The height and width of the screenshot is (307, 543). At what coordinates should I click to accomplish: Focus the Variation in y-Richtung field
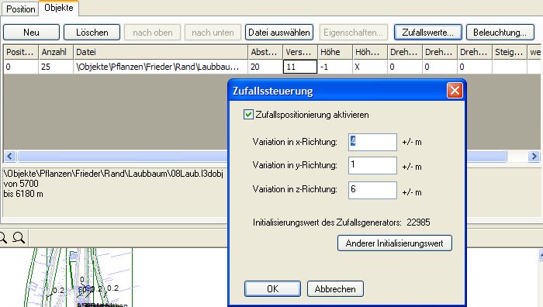click(x=372, y=165)
